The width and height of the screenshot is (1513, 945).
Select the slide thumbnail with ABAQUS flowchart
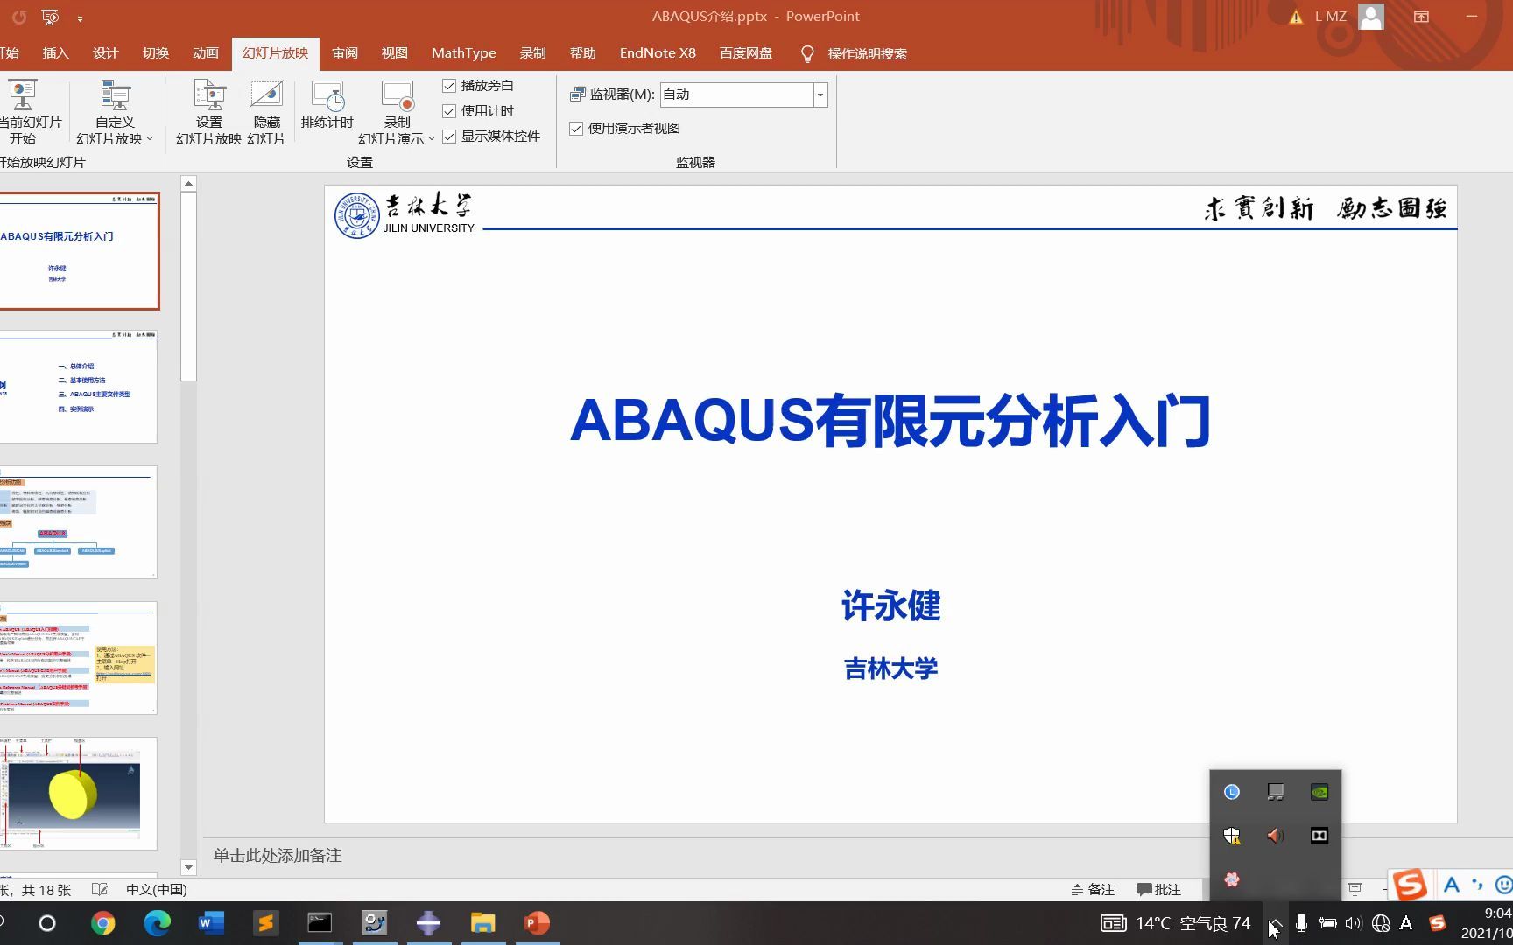pyautogui.click(x=79, y=522)
